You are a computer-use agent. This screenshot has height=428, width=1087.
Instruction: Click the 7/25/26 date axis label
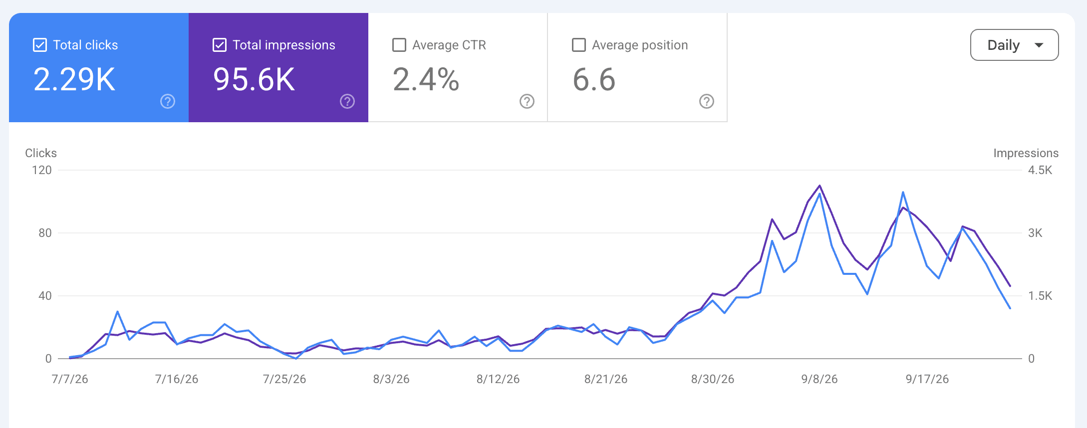(x=284, y=379)
